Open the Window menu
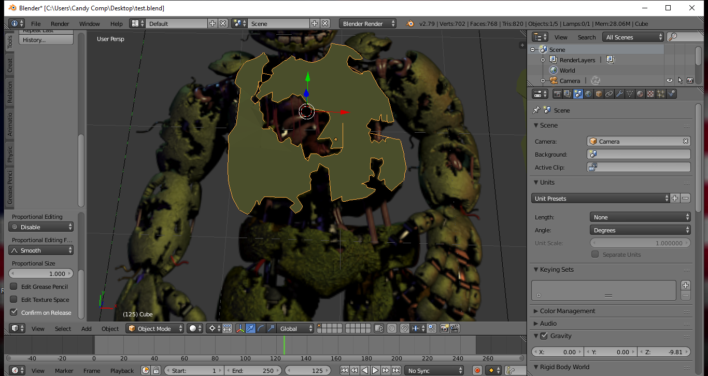The width and height of the screenshot is (708, 376). (x=89, y=23)
